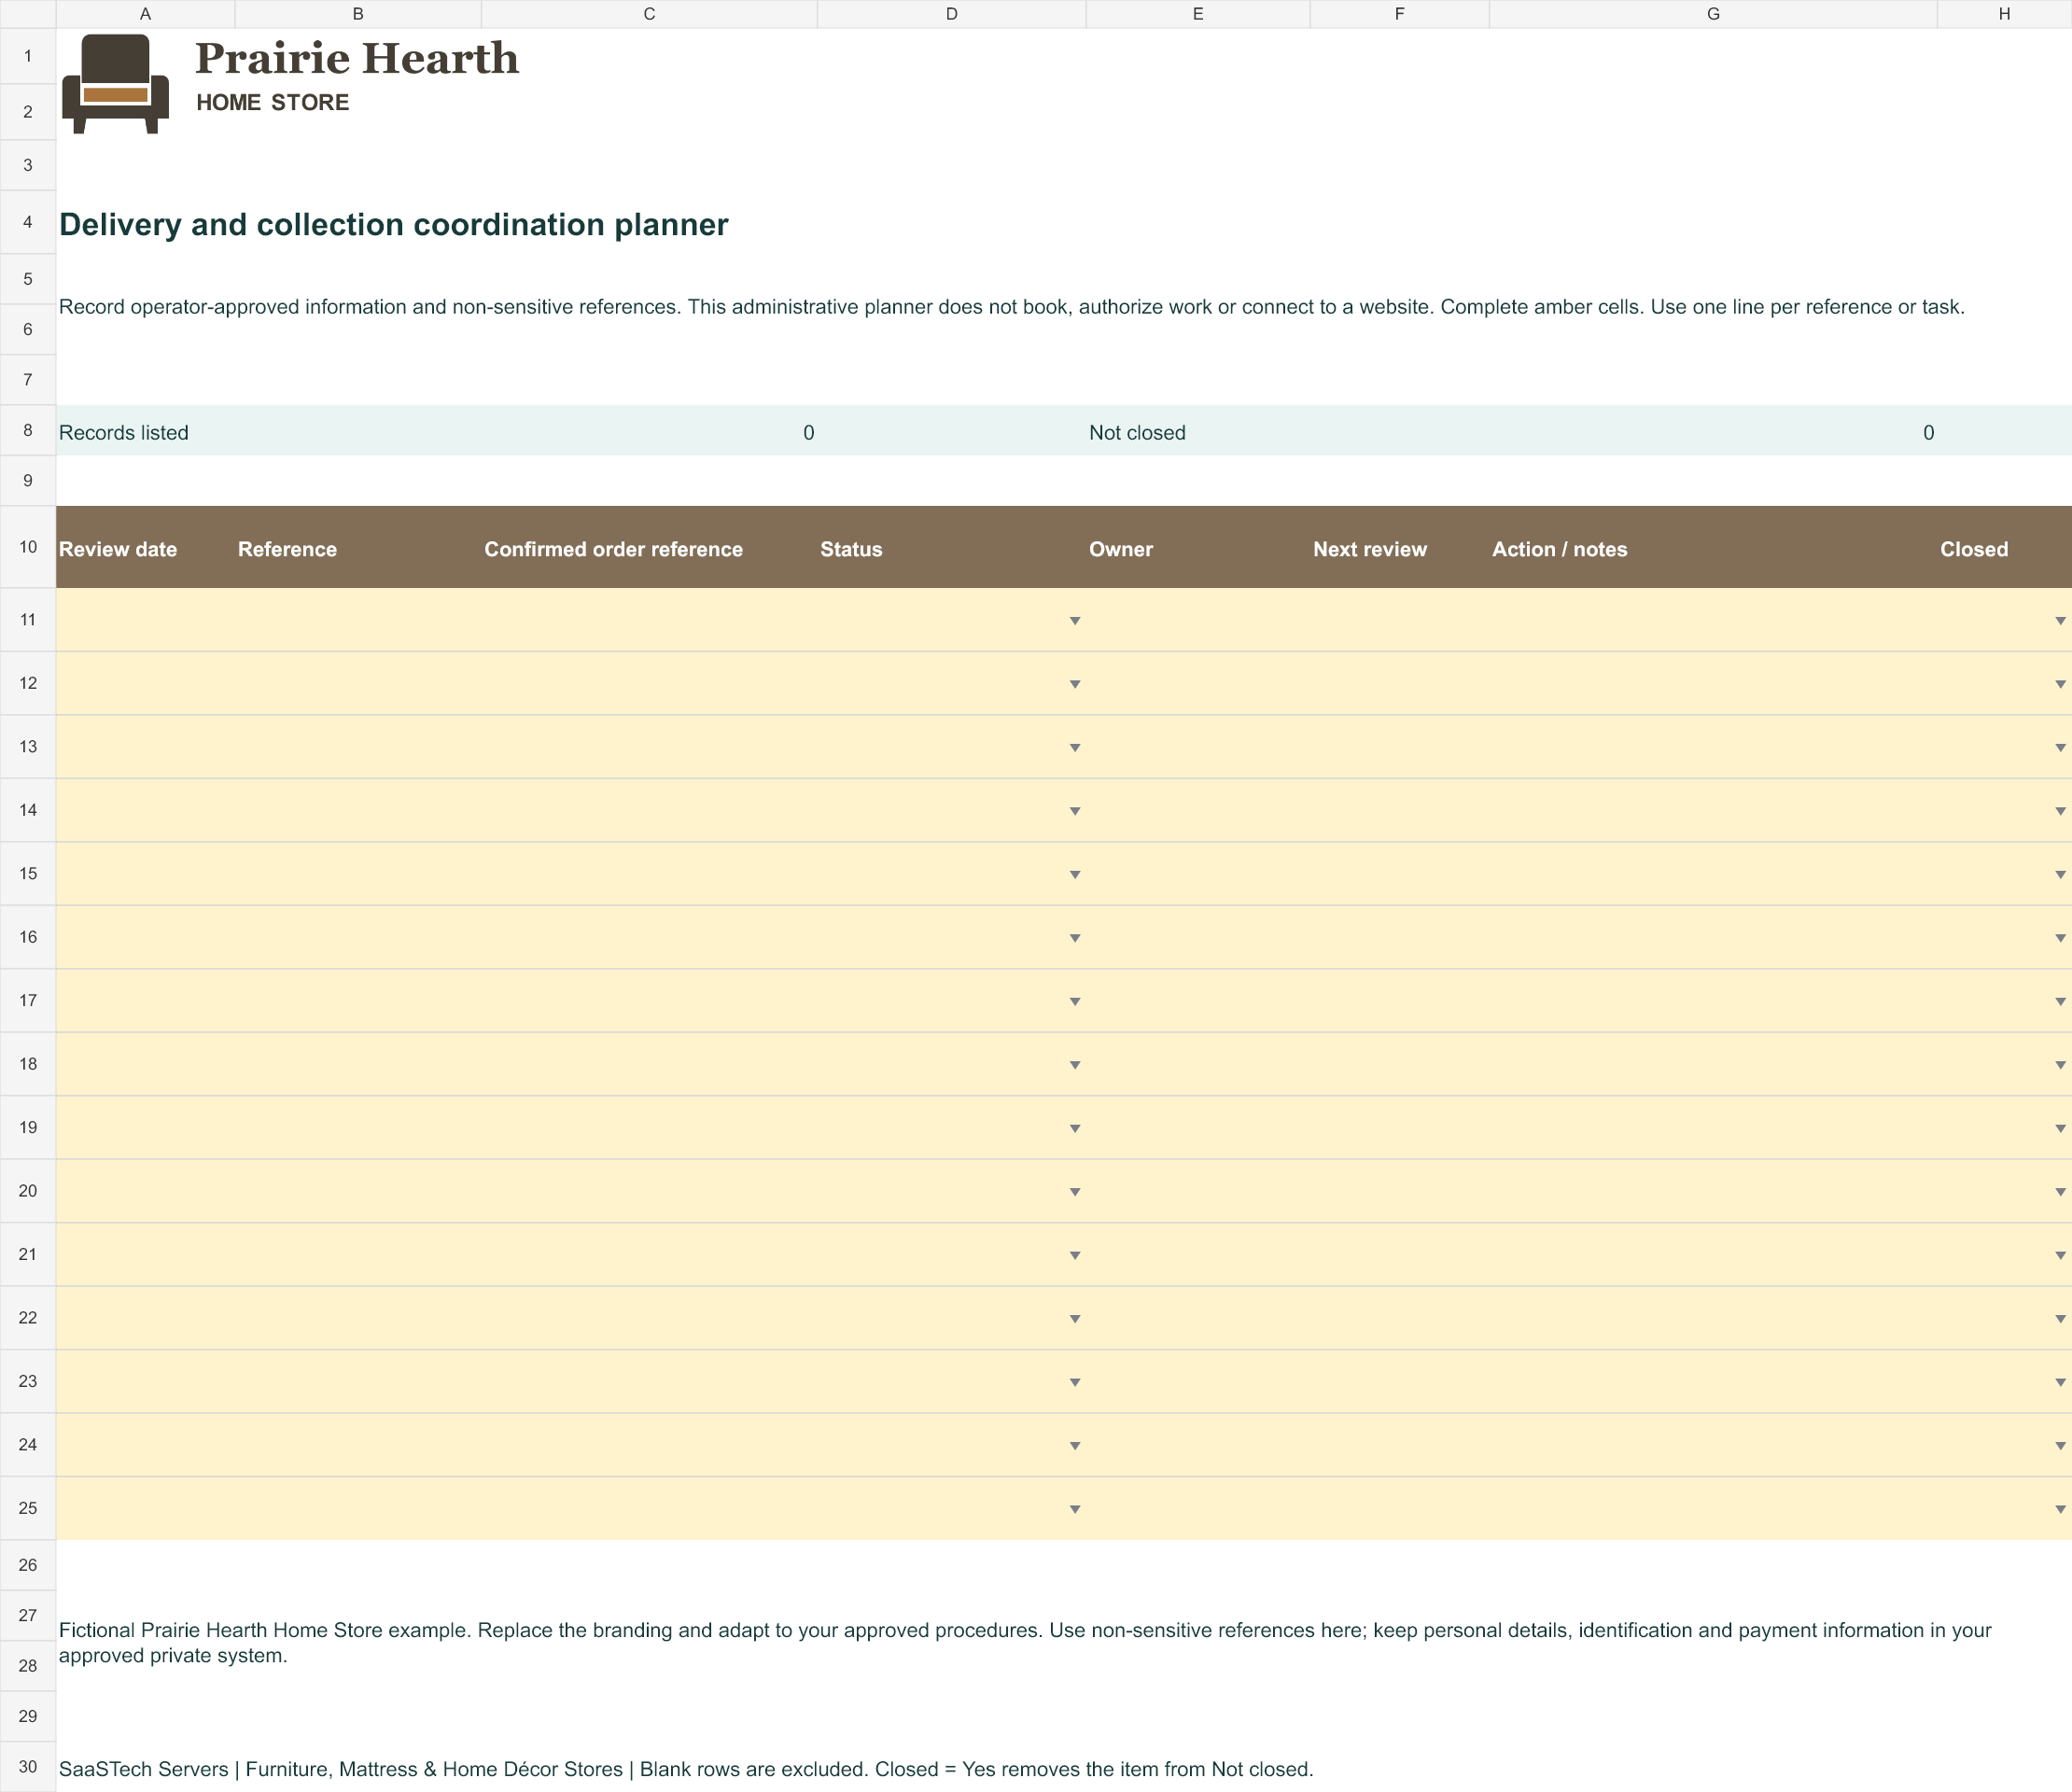Image resolution: width=2072 pixels, height=1792 pixels.
Task: Select column C header
Action: point(649,14)
